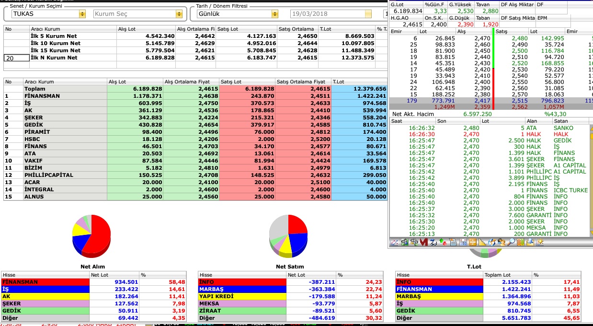Click the Net Akt. Hacim value 6.597.250
This screenshot has height=326, width=593.
point(478,114)
